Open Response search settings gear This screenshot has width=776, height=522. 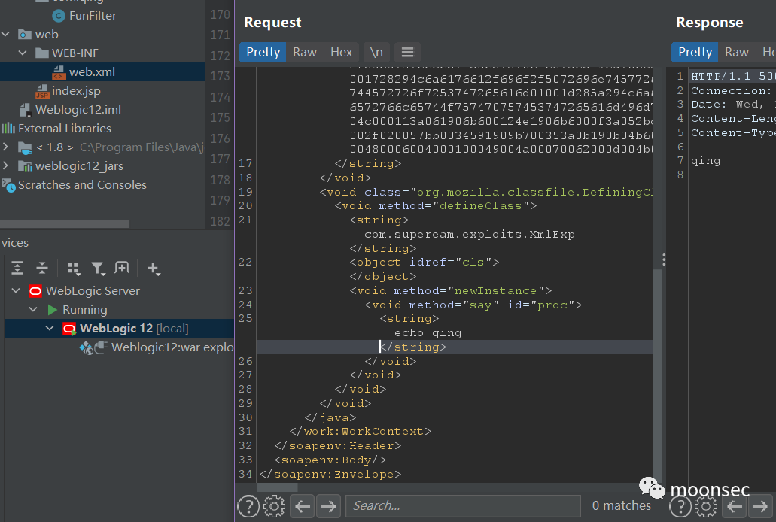[706, 506]
